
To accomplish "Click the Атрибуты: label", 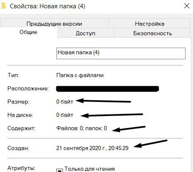I will click(22, 168).
